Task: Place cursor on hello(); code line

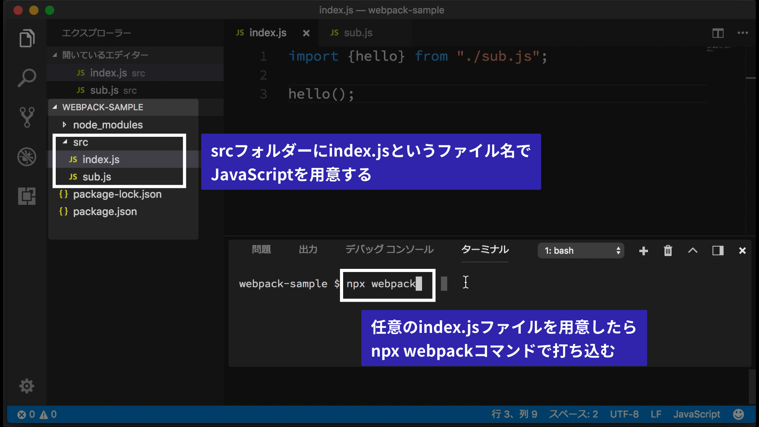Action: pyautogui.click(x=321, y=94)
